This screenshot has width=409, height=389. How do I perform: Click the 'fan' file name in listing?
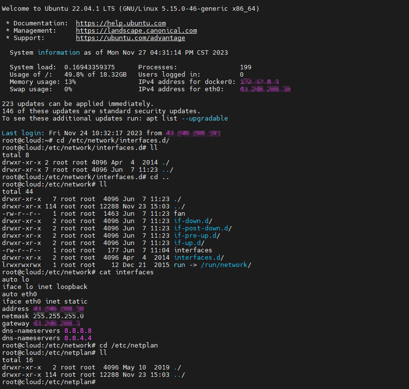(179, 213)
